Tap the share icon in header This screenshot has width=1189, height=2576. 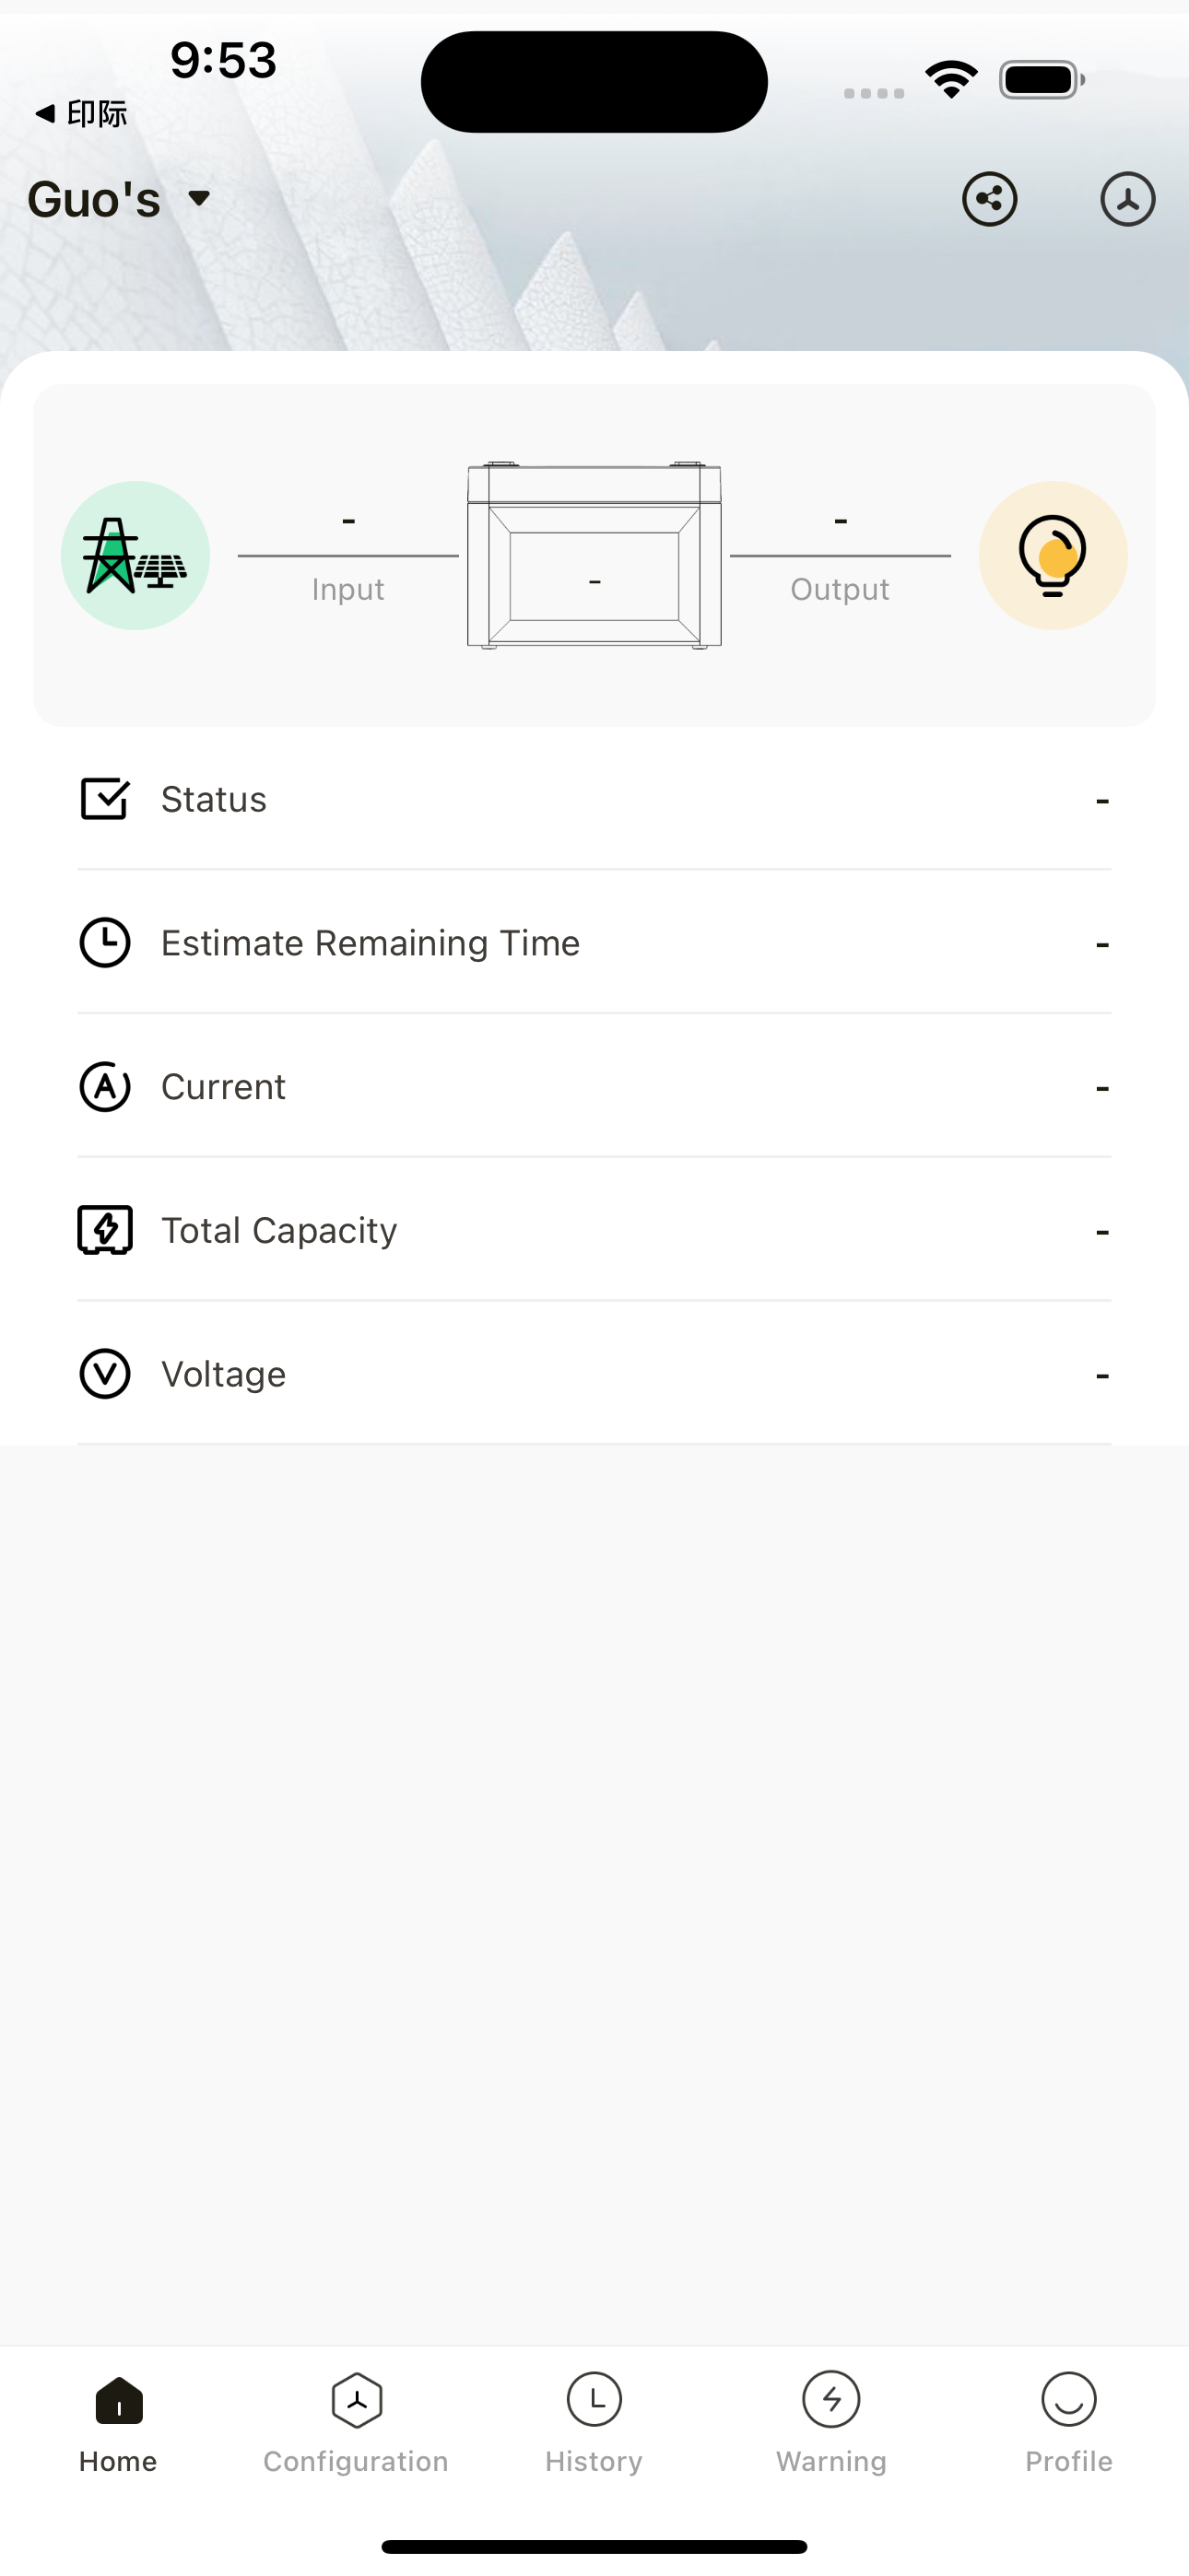[x=989, y=199]
